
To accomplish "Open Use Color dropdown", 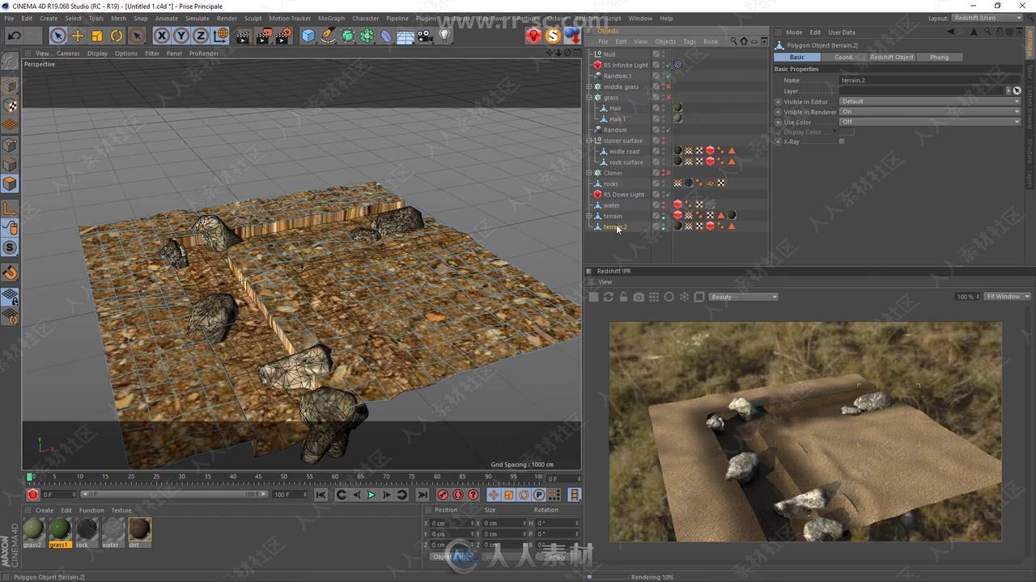I will [x=929, y=122].
